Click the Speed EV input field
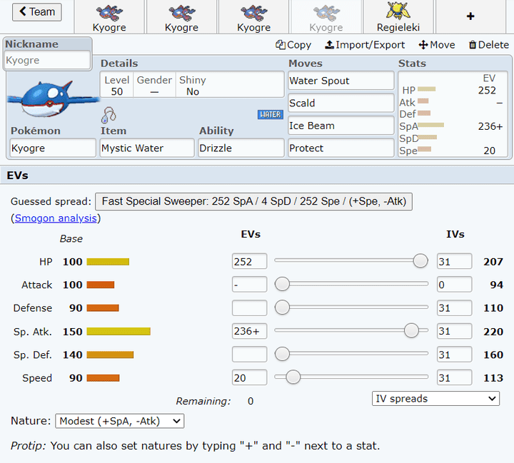This screenshot has width=514, height=463. coord(249,378)
